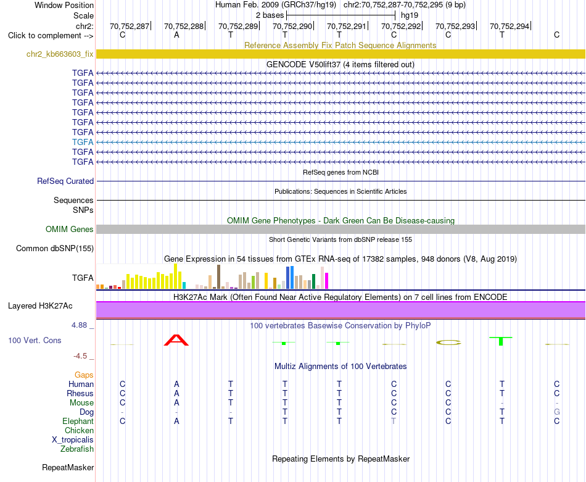Click the purple H3K27Ac signal band

[x=340, y=310]
